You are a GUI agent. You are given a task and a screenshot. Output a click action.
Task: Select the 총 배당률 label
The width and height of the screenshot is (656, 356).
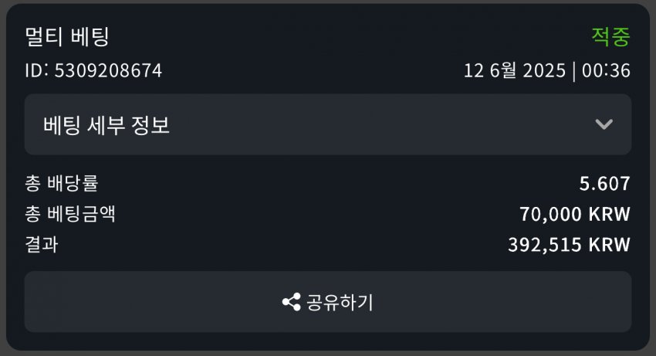tap(62, 184)
